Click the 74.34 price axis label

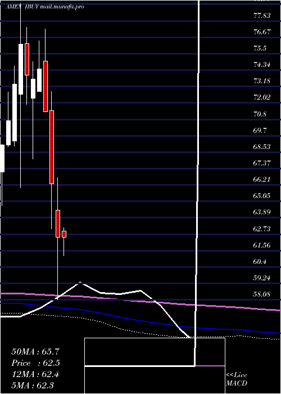(x=262, y=65)
